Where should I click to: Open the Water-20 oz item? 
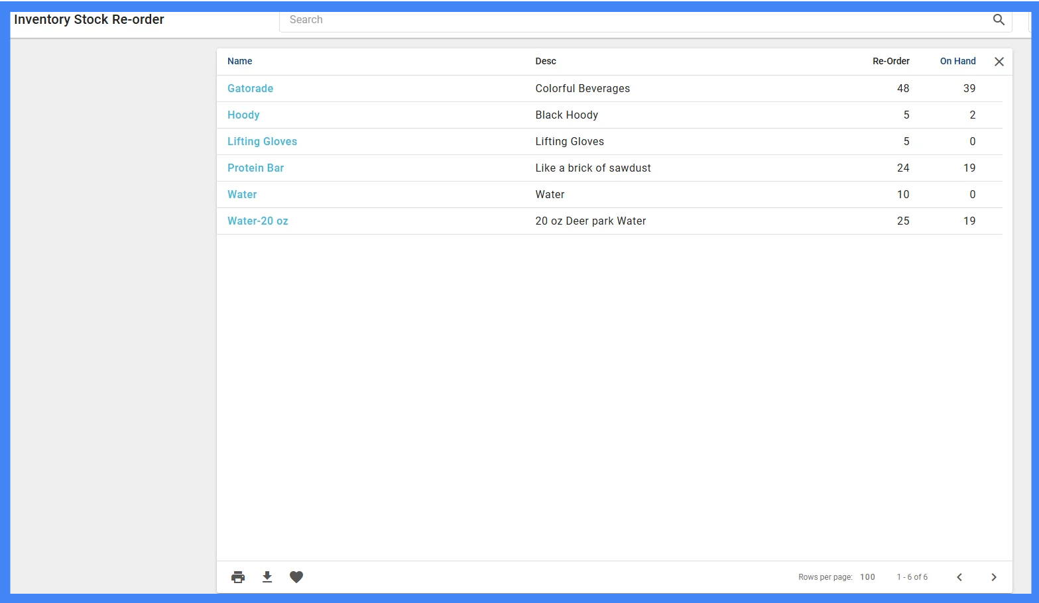point(258,221)
